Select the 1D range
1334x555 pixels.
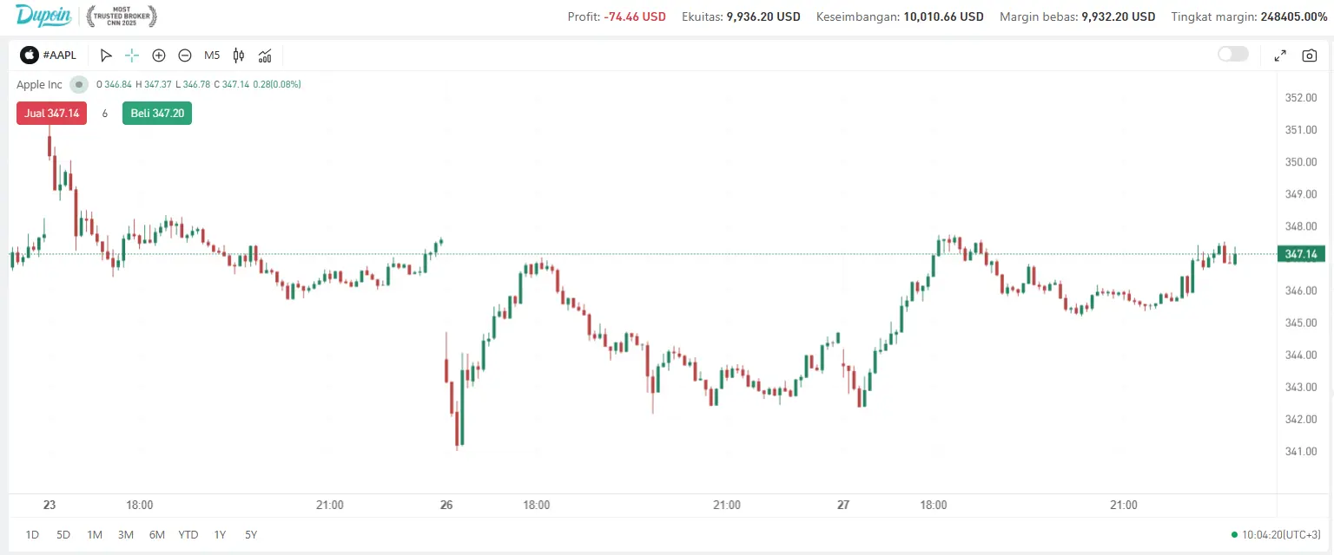(32, 535)
